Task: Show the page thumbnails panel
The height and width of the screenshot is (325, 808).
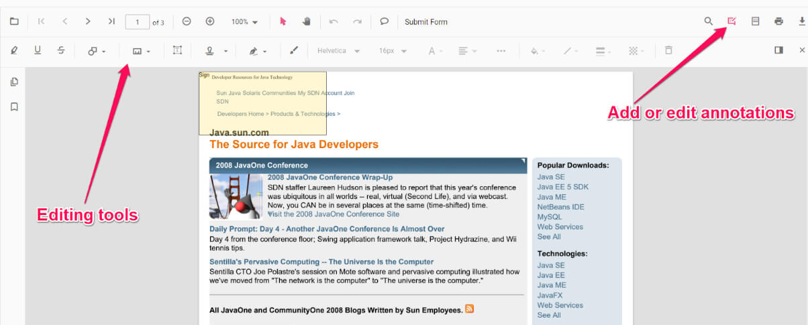Action: coord(14,82)
